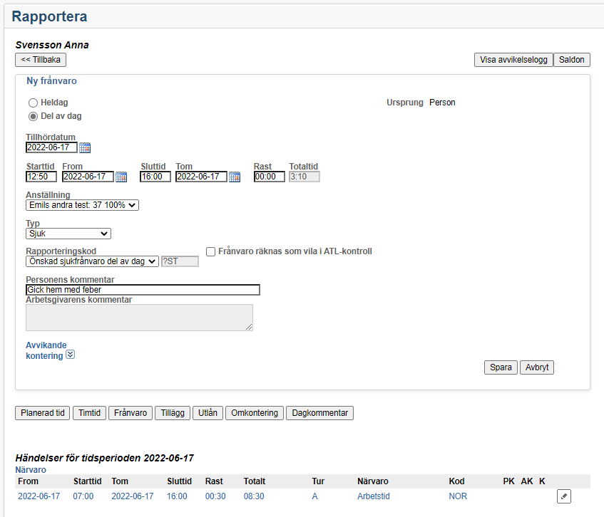Viewport: 604px width, 517px height.
Task: Open calendar picker next to From date
Action: 121,177
